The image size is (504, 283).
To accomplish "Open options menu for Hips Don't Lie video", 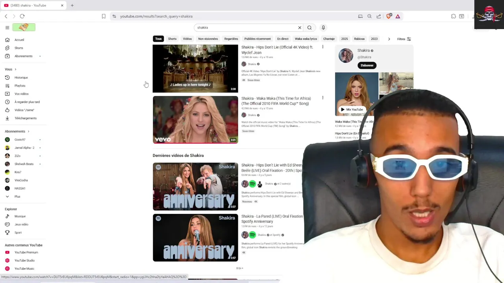I will 322,47.
